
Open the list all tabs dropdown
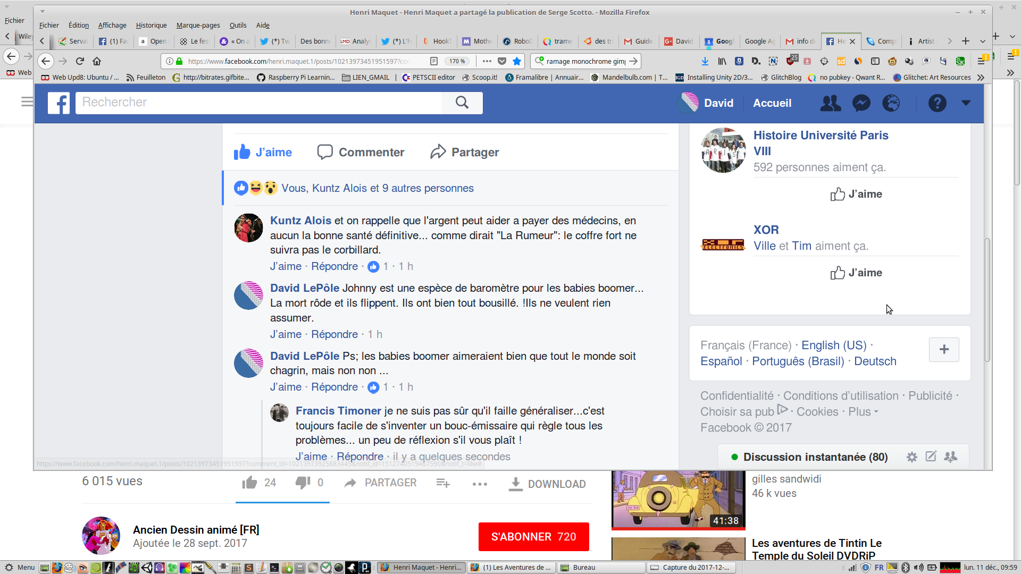tap(982, 41)
